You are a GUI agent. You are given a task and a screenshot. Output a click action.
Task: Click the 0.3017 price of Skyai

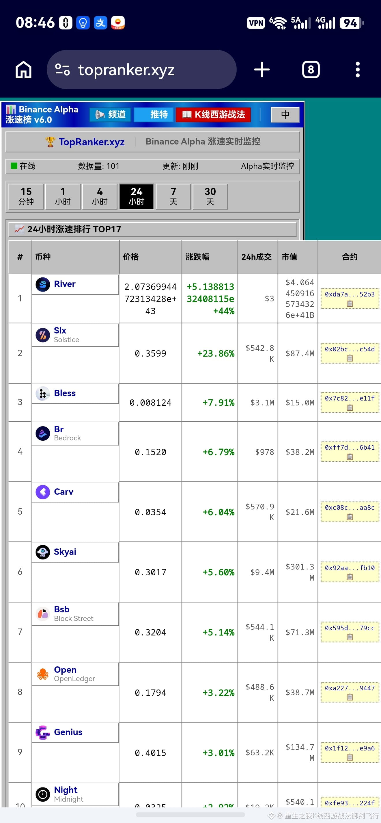tap(150, 572)
